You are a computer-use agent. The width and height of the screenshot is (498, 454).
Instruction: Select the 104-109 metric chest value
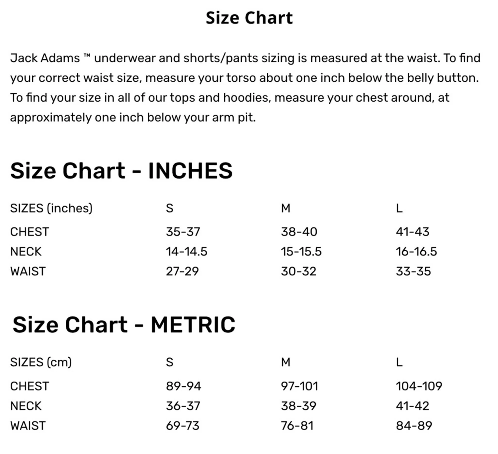coord(419,386)
